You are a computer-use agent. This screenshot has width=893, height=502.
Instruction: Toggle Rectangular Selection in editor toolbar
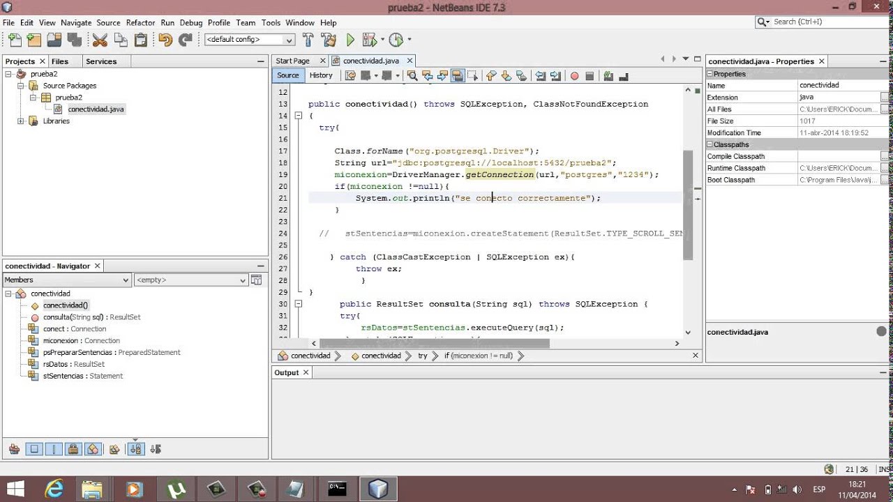pyautogui.click(x=473, y=75)
